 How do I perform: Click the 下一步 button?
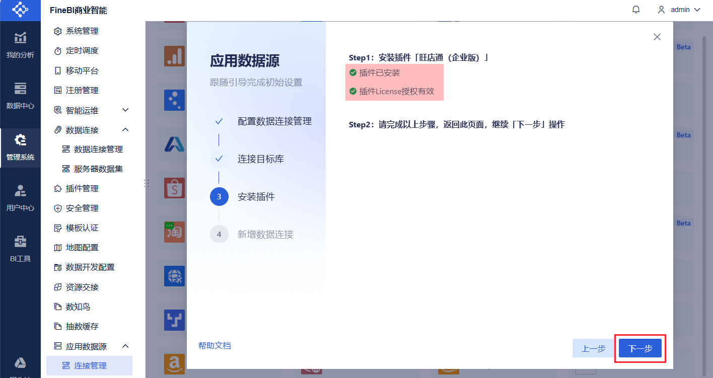pyautogui.click(x=640, y=348)
